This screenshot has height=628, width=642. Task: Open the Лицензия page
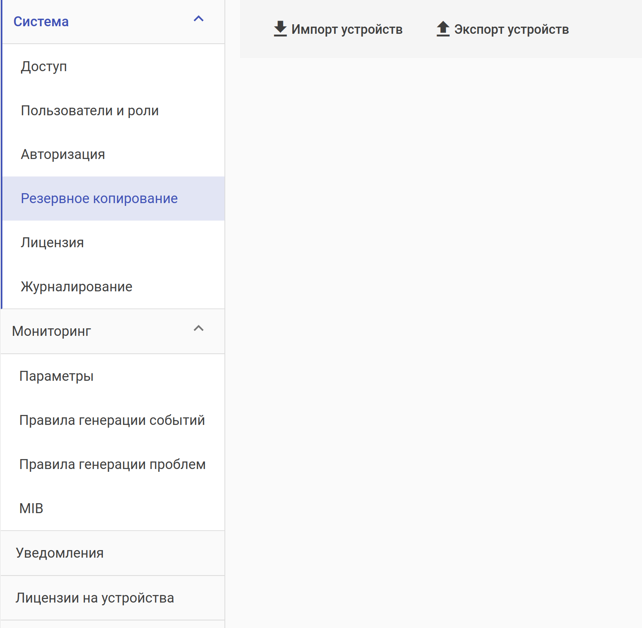pos(52,242)
